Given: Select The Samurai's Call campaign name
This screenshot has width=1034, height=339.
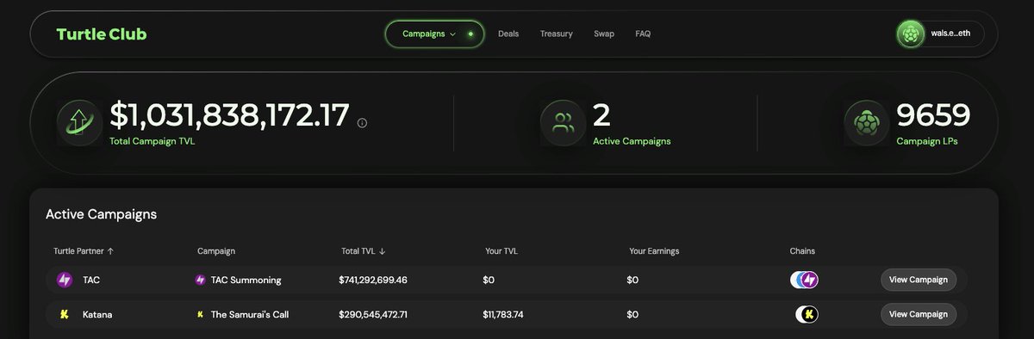Looking at the screenshot, I should tap(250, 314).
